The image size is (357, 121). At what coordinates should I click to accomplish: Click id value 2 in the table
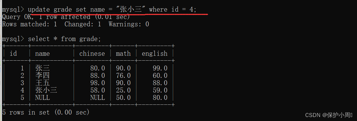[22, 75]
